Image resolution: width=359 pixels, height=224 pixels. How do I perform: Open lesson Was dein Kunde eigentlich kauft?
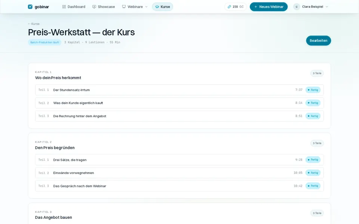[x=179, y=103]
